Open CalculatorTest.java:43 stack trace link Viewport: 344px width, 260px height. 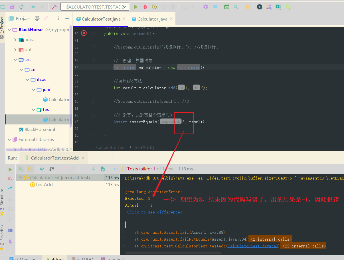pos(253,246)
